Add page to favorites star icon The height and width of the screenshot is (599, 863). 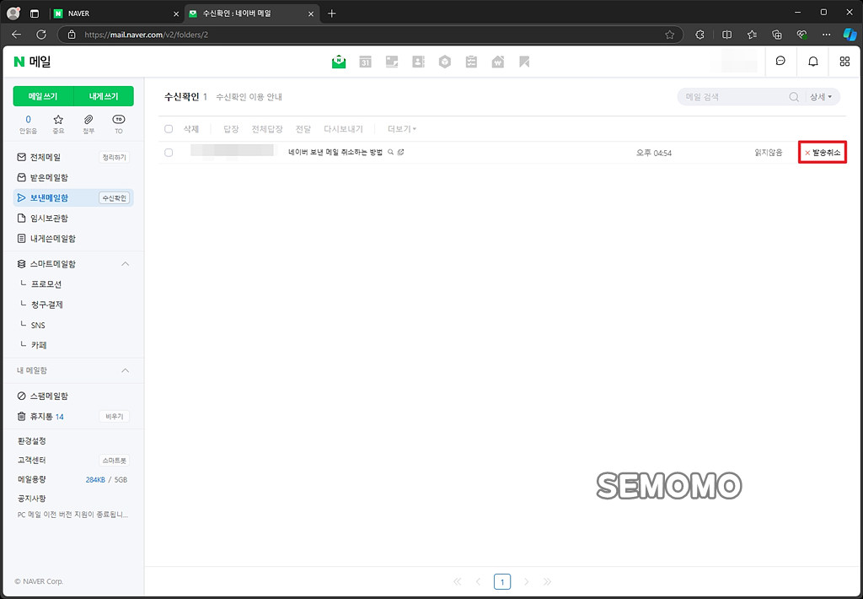point(669,35)
